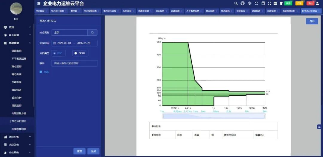
Task: Open 暂态分析 in the sidebar
Action: click(16, 98)
